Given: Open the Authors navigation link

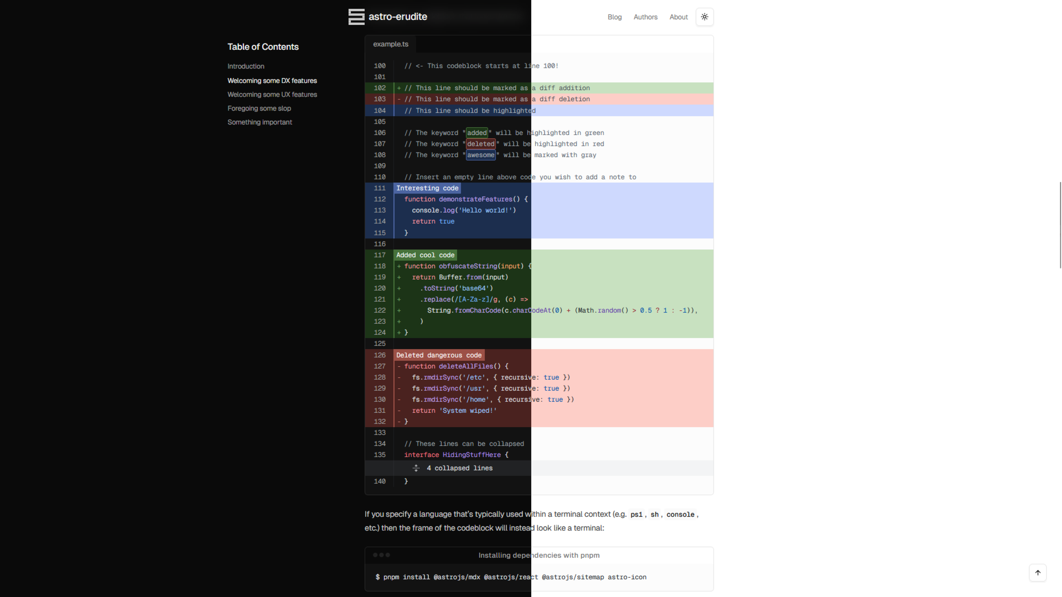Looking at the screenshot, I should pos(645,17).
